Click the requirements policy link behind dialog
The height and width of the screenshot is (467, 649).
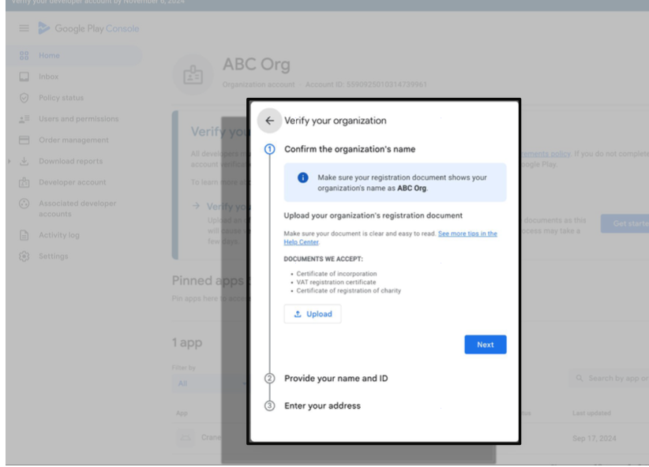pyautogui.click(x=545, y=154)
